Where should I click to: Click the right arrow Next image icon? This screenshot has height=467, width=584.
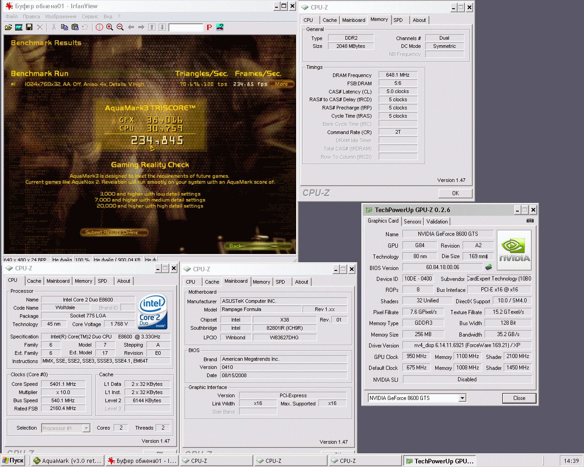coord(141,27)
